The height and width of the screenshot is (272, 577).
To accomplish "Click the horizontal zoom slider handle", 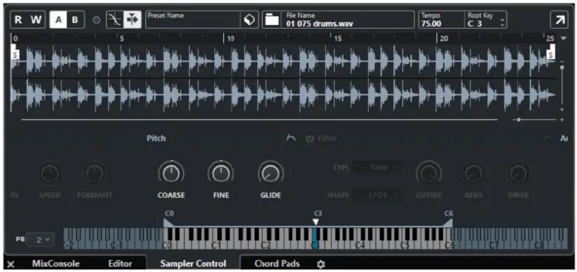I will [x=519, y=120].
